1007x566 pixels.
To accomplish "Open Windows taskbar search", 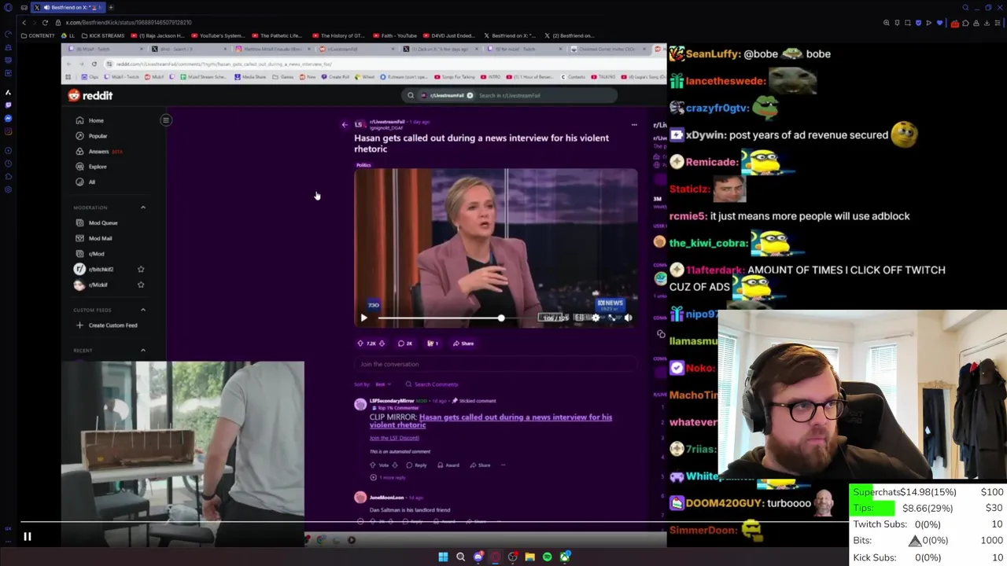I will (x=460, y=557).
